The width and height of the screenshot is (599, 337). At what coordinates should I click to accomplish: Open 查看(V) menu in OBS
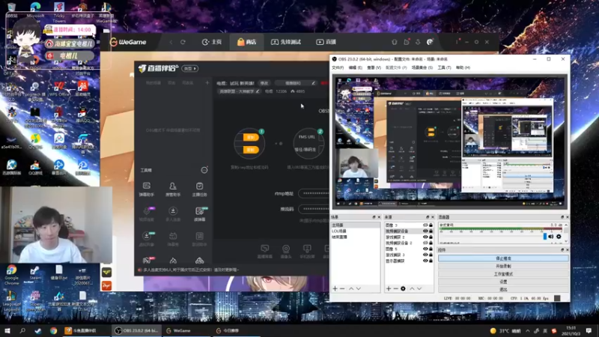374,67
